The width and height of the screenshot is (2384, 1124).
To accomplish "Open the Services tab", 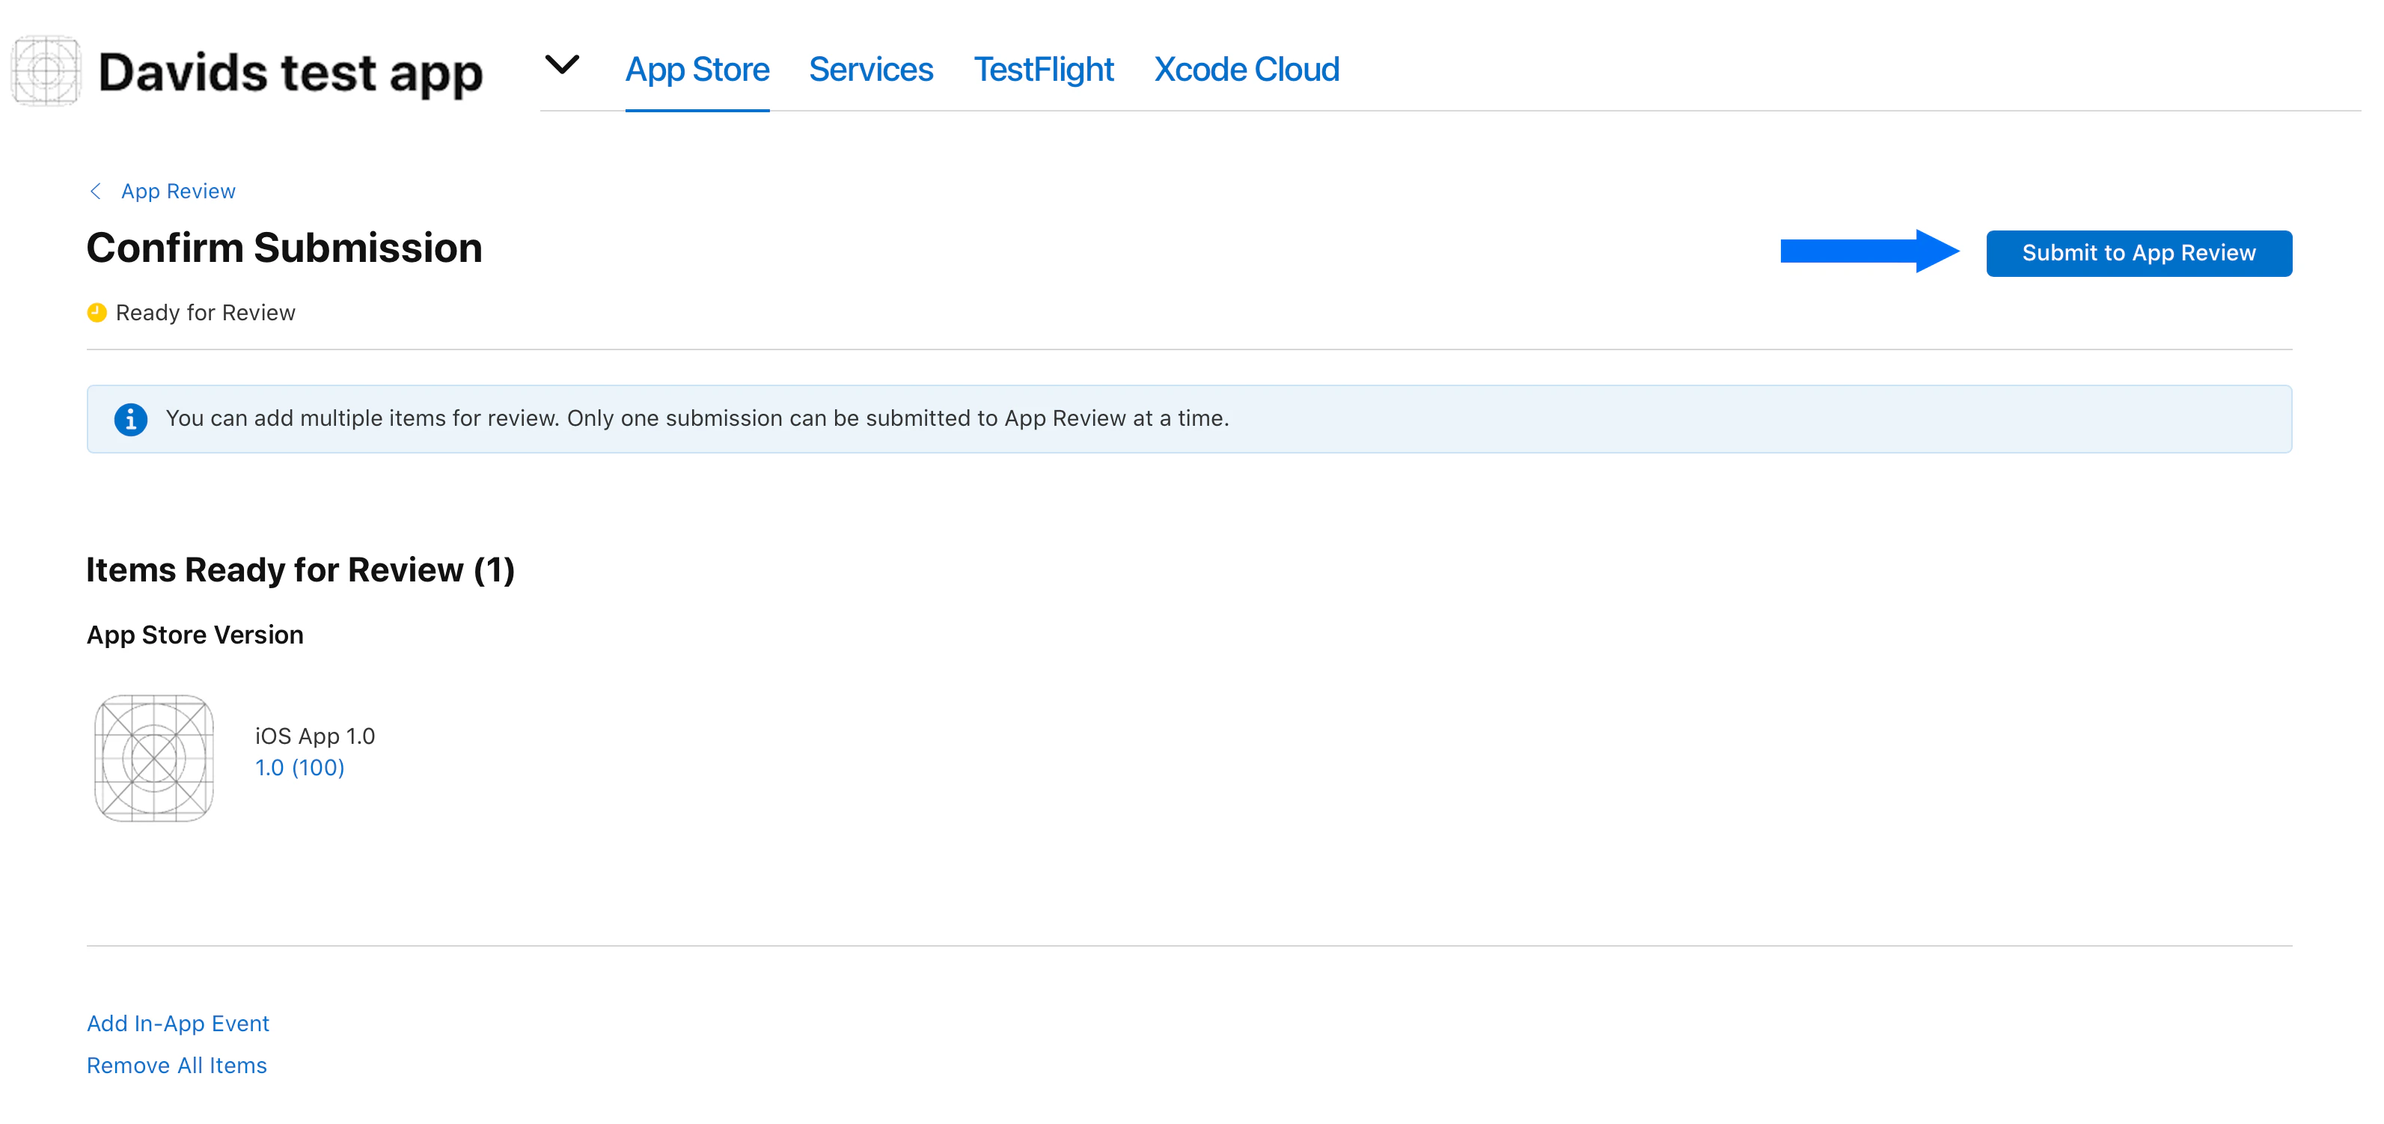I will click(870, 70).
